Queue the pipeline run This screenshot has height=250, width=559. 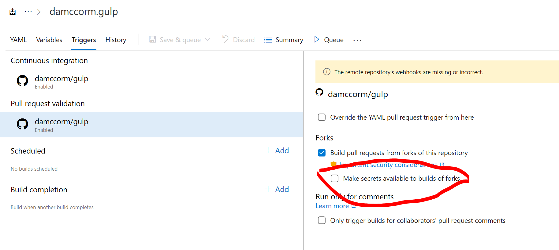(x=329, y=40)
